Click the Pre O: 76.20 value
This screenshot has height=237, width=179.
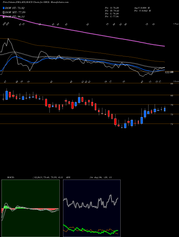(x=112, y=8)
